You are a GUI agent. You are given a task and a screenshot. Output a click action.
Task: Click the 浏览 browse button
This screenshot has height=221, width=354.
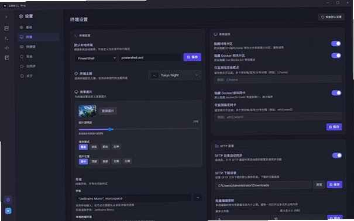(x=319, y=185)
